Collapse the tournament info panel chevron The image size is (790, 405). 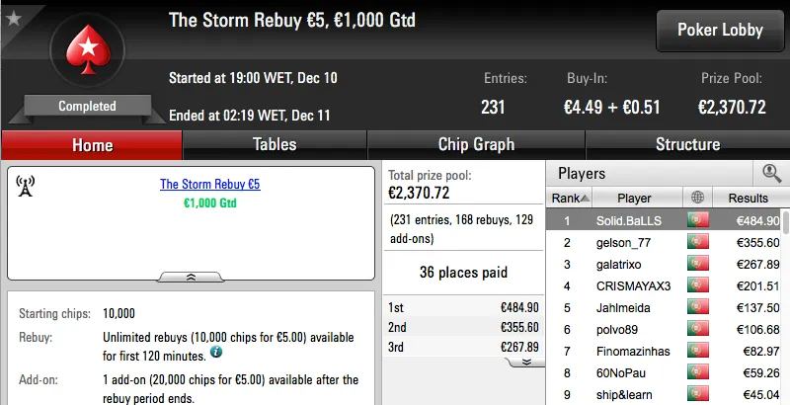point(192,277)
